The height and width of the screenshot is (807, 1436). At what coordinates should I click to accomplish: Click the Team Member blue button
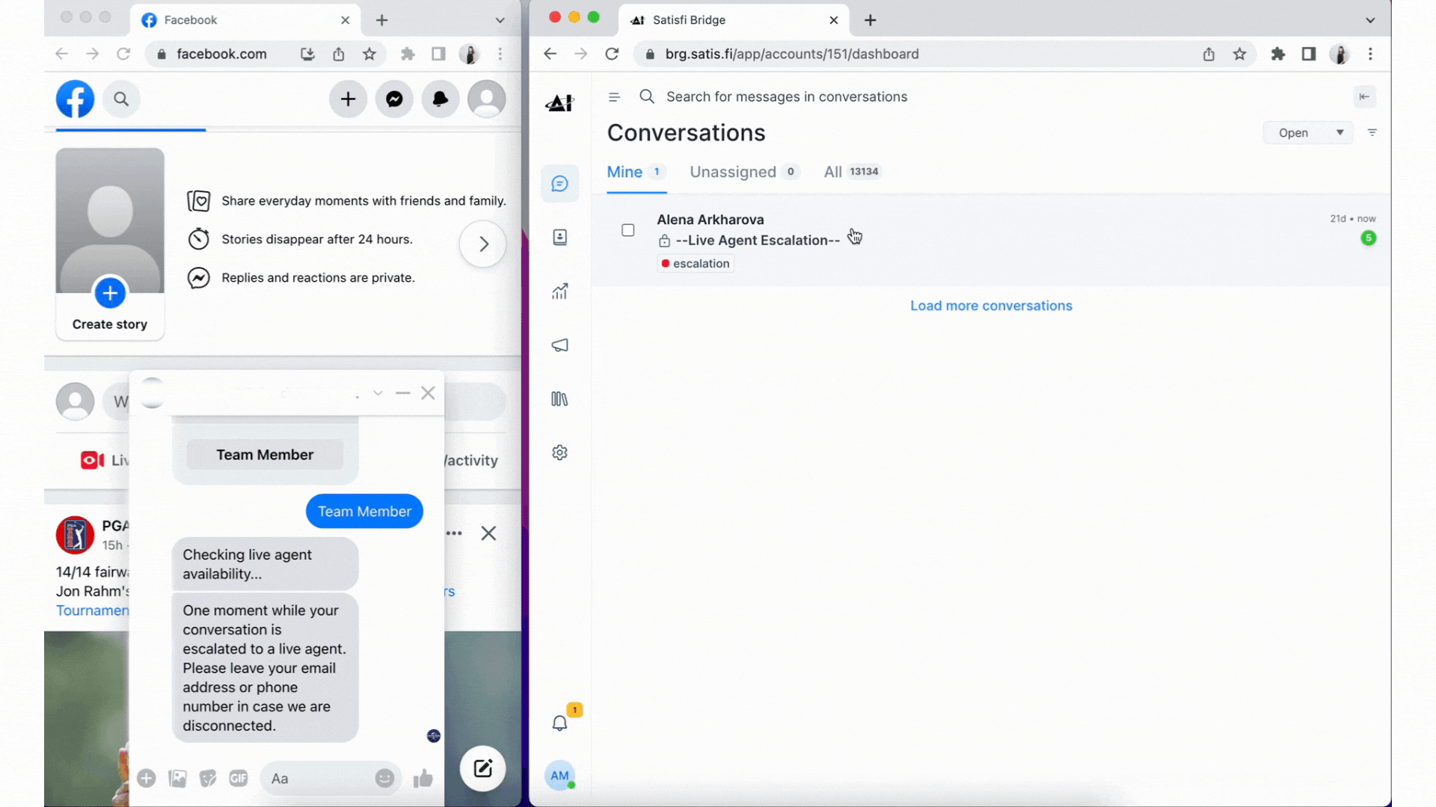pos(364,511)
